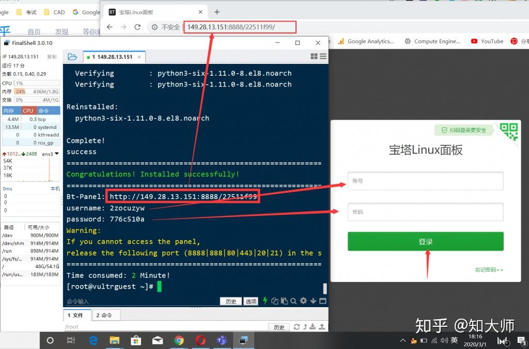Click the top process row
Image resolution: width=529 pixels, height=349 pixels.
[30, 119]
